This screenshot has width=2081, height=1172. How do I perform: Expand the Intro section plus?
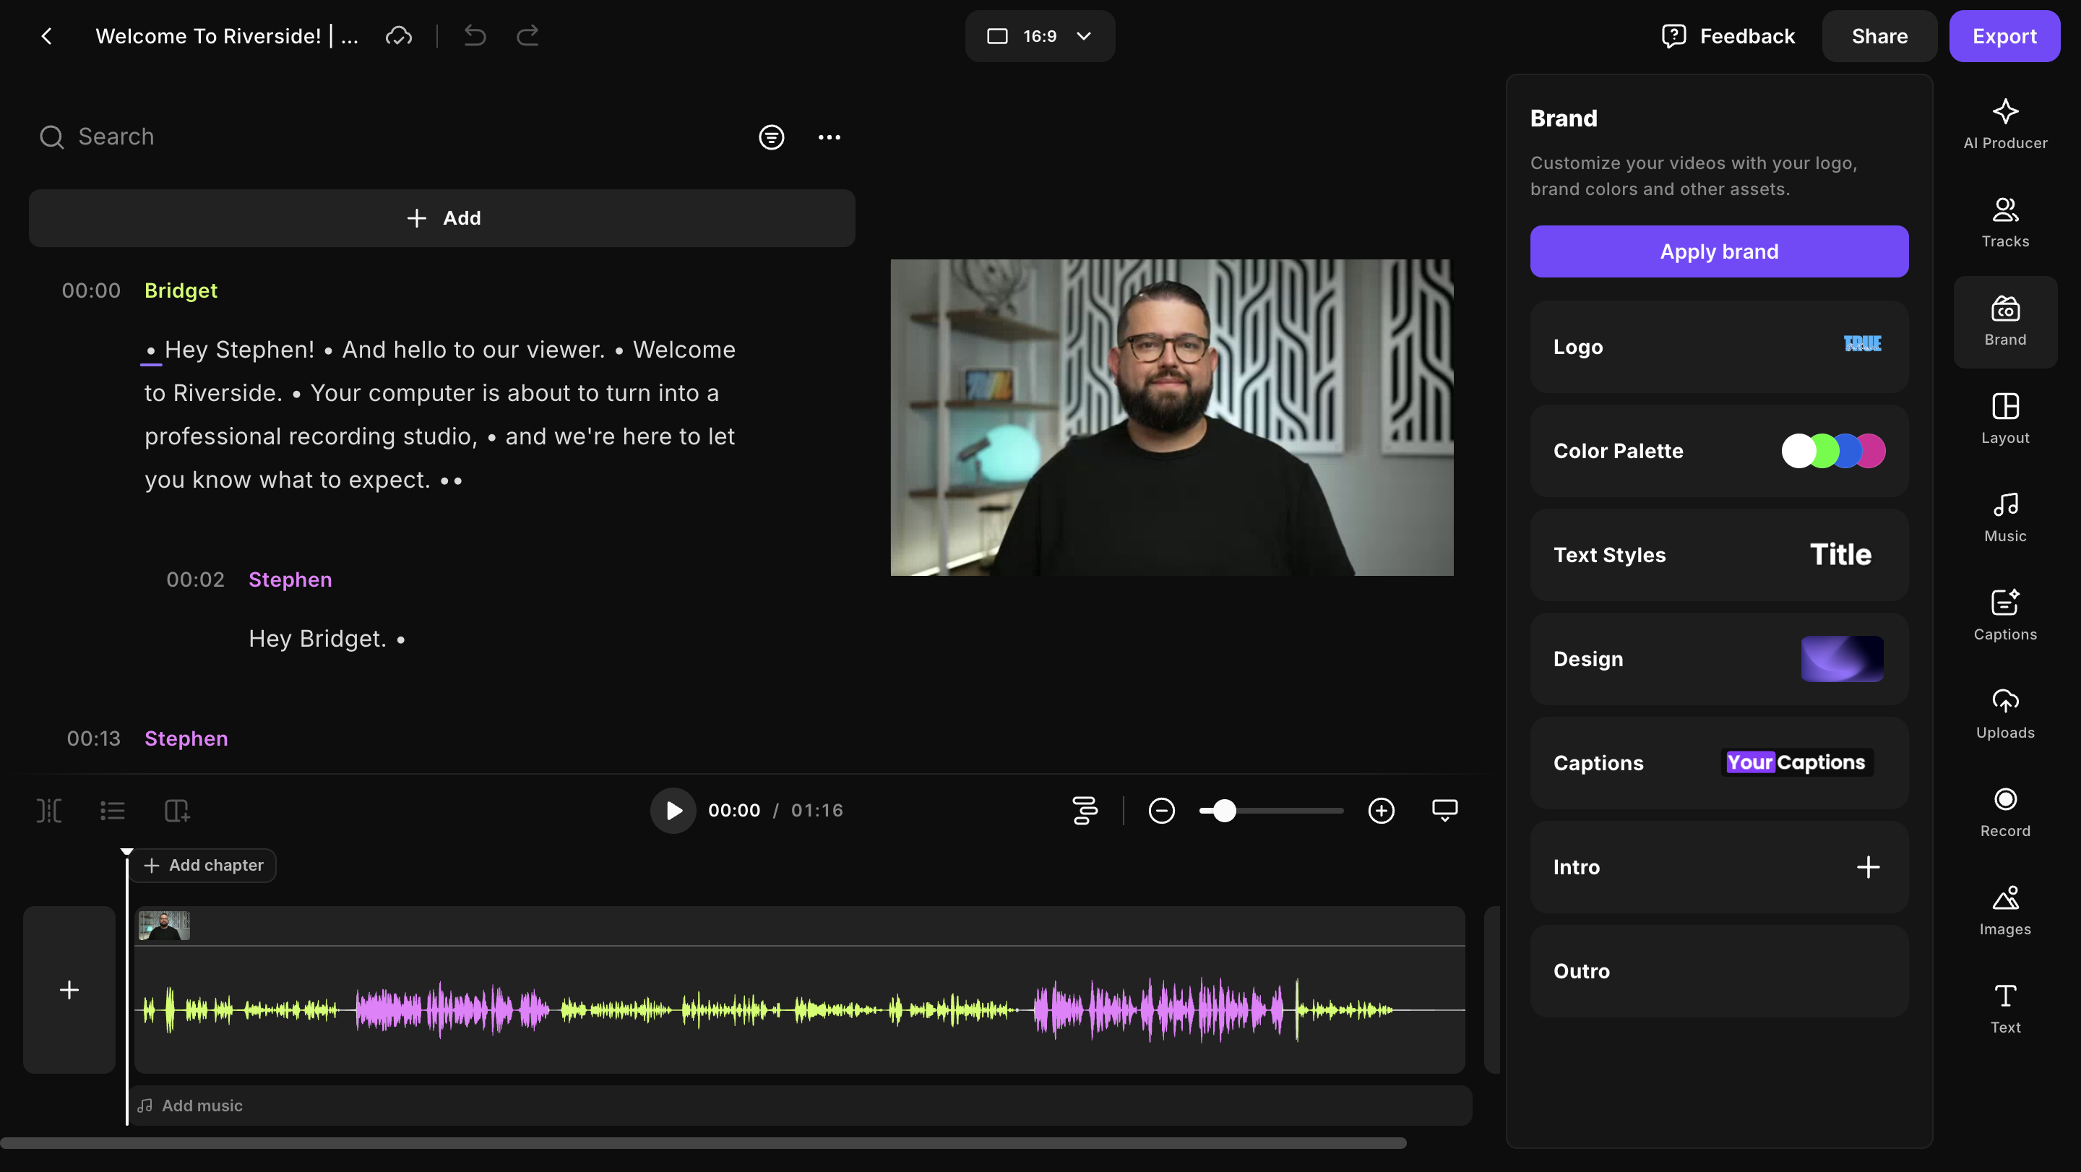pyautogui.click(x=1867, y=868)
